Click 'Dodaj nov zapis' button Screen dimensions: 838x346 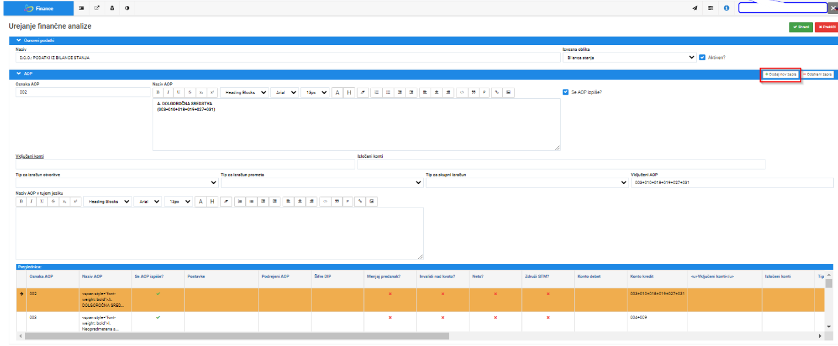[x=781, y=75]
